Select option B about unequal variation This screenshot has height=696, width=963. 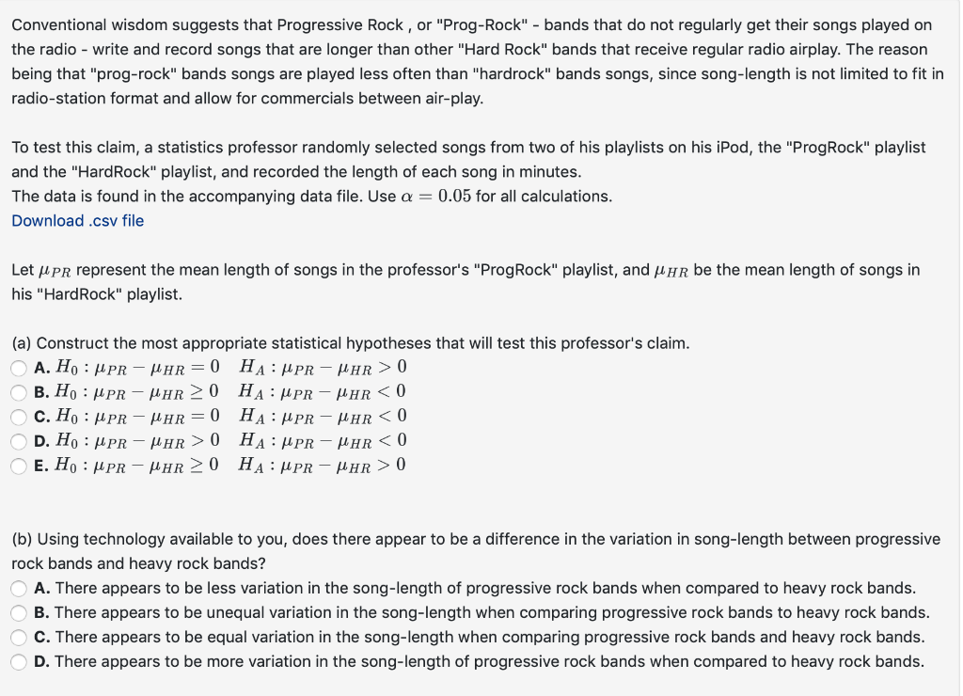[x=18, y=612]
